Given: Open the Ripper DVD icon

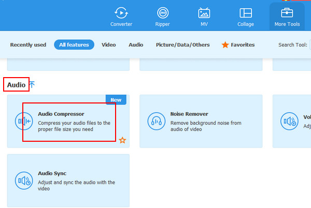Looking at the screenshot, I should point(163,13).
